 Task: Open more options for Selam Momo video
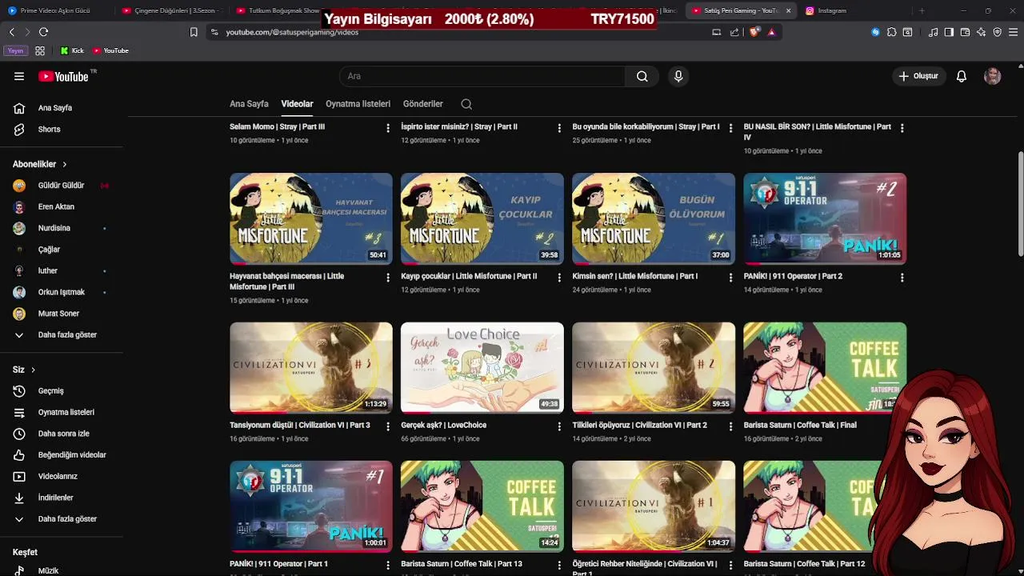point(388,128)
